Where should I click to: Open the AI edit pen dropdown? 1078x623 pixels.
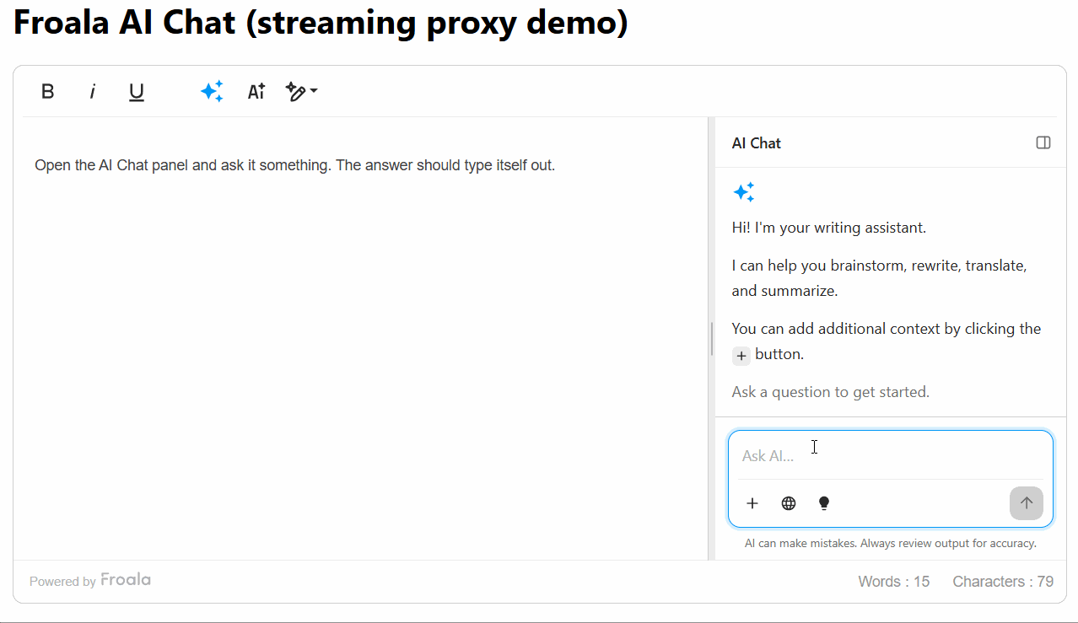tap(301, 92)
